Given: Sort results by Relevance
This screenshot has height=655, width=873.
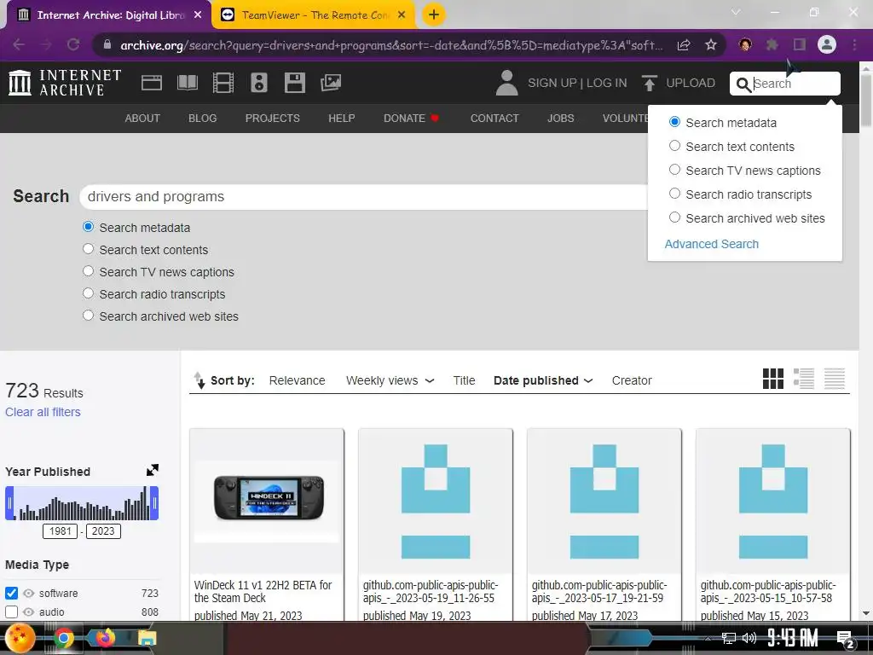Looking at the screenshot, I should [x=297, y=380].
